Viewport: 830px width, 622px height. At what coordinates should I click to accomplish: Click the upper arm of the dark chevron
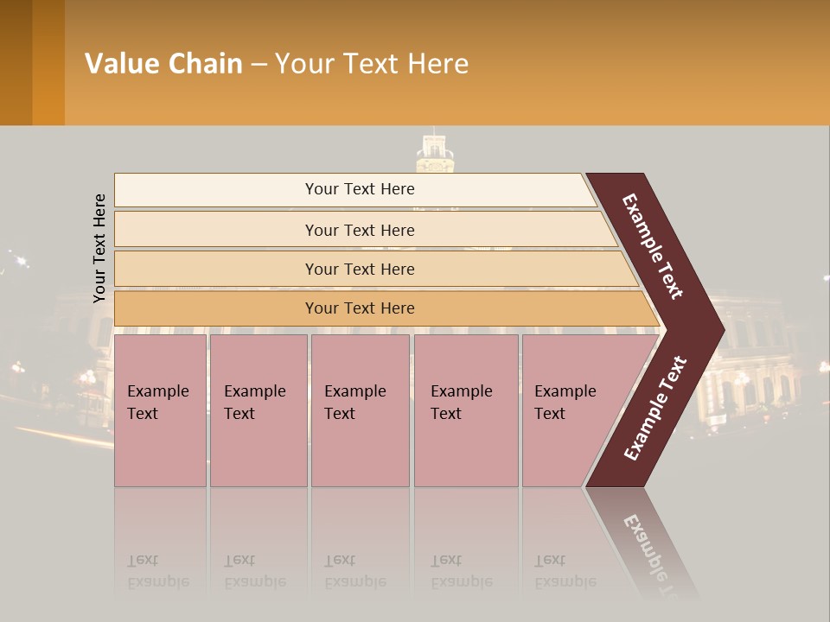pos(654,246)
